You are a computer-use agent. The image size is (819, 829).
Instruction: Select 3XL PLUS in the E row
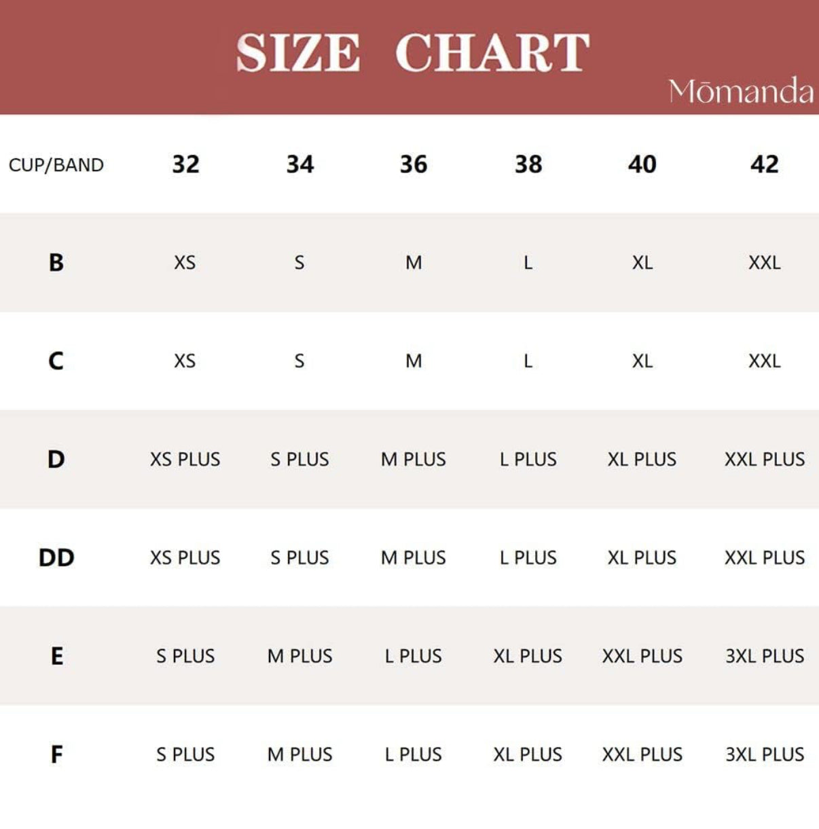click(x=764, y=657)
